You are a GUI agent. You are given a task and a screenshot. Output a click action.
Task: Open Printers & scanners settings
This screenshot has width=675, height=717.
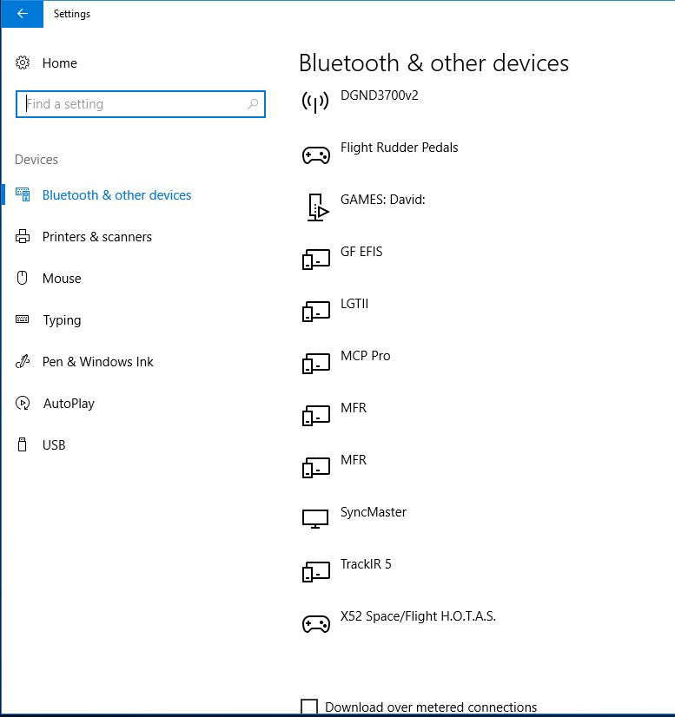(96, 237)
